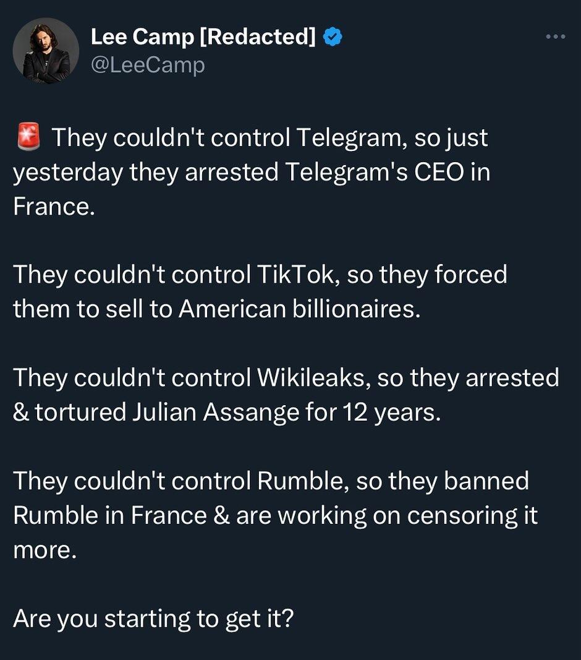Click the word "[Redacted]" in the display name
Screen dimensions: 581x660
click(258, 38)
